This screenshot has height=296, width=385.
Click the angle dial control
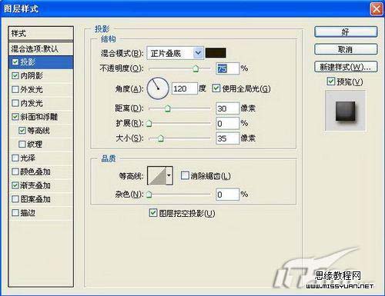tap(158, 88)
